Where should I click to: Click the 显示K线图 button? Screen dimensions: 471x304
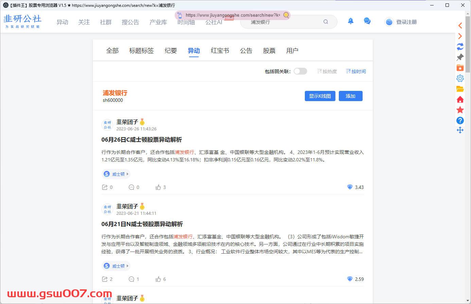pyautogui.click(x=320, y=96)
